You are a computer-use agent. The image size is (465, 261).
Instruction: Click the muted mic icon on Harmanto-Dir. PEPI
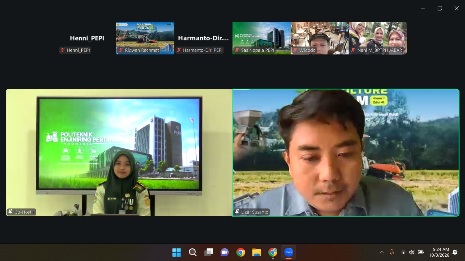coord(179,50)
